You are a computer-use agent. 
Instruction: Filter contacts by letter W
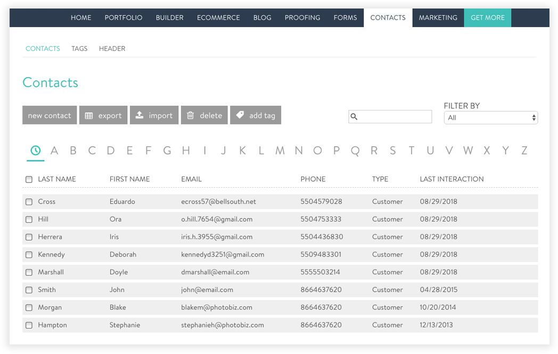pyautogui.click(x=468, y=151)
